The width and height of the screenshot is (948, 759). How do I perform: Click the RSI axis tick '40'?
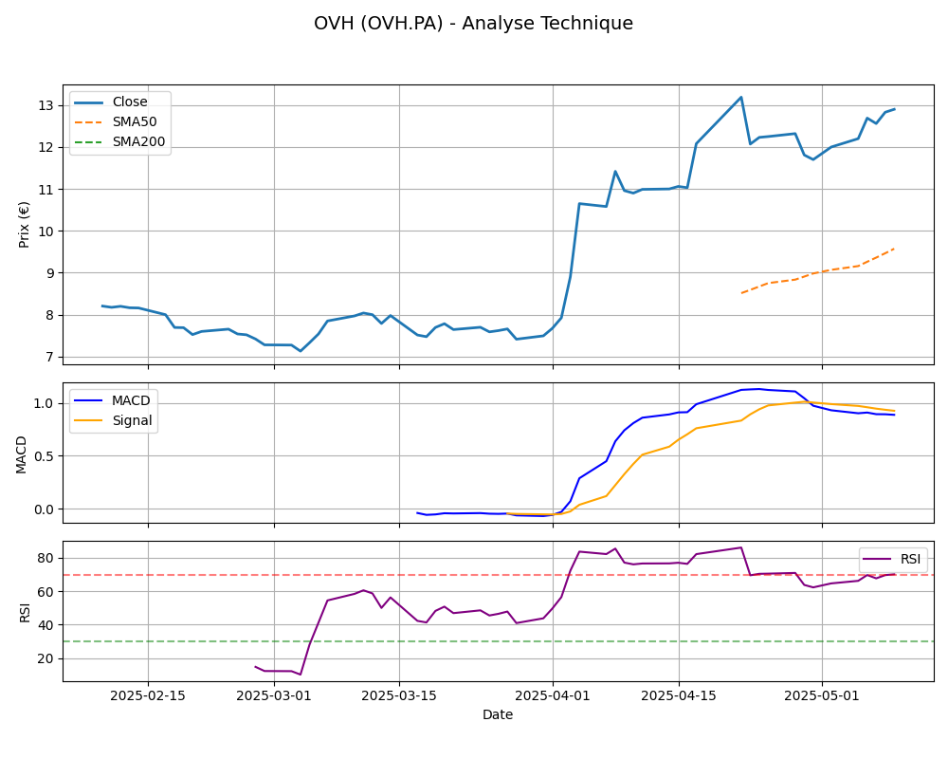pos(46,624)
